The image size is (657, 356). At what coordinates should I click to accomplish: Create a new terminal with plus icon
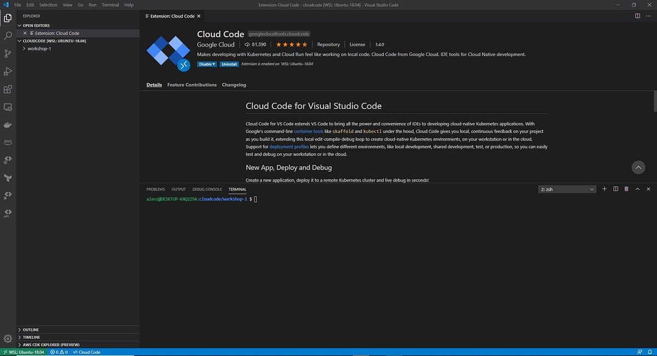point(604,189)
